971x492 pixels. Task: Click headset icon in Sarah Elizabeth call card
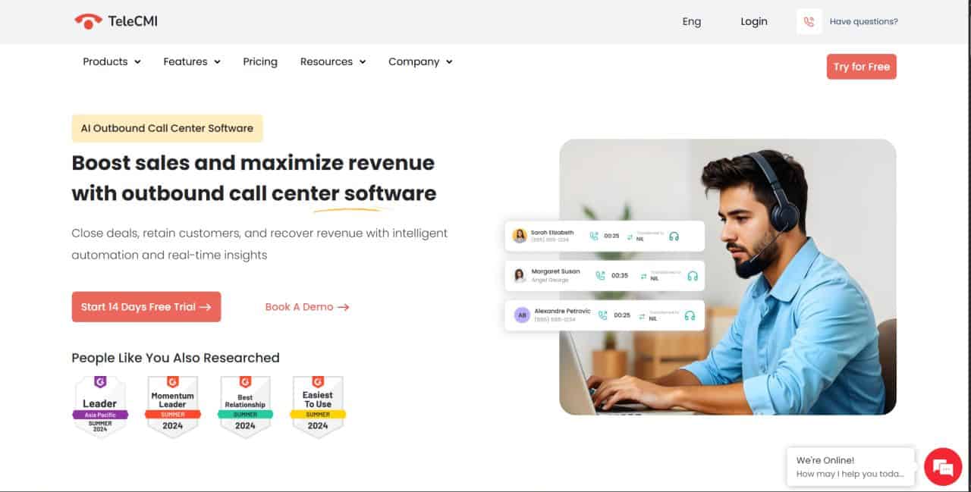[674, 237]
